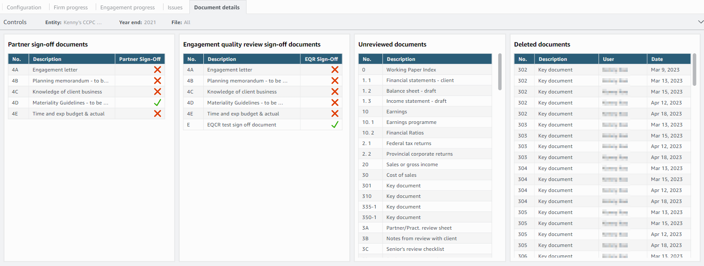Click partner red X for Knowledge of client business
The width and height of the screenshot is (704, 266).
(157, 92)
